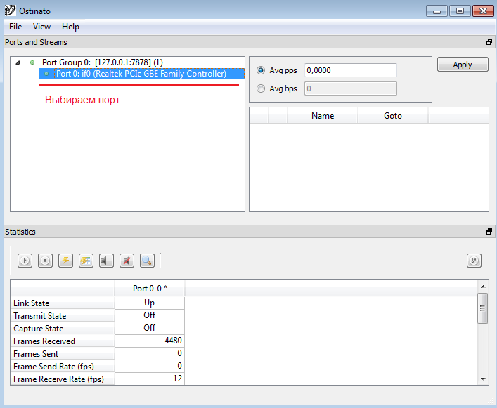This screenshot has height=408, width=497.
Task: Clear selected port statistics lightning icon
Action: [65, 261]
